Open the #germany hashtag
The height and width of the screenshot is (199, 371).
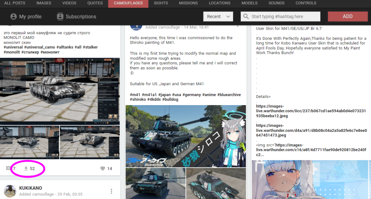(192, 95)
